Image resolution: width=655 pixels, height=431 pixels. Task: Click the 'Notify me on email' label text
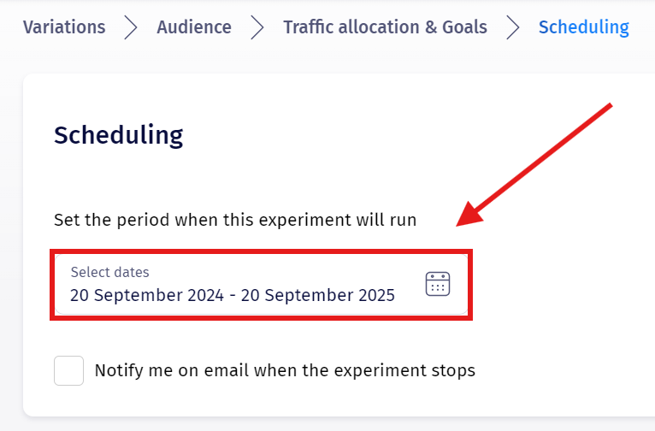[x=285, y=371]
